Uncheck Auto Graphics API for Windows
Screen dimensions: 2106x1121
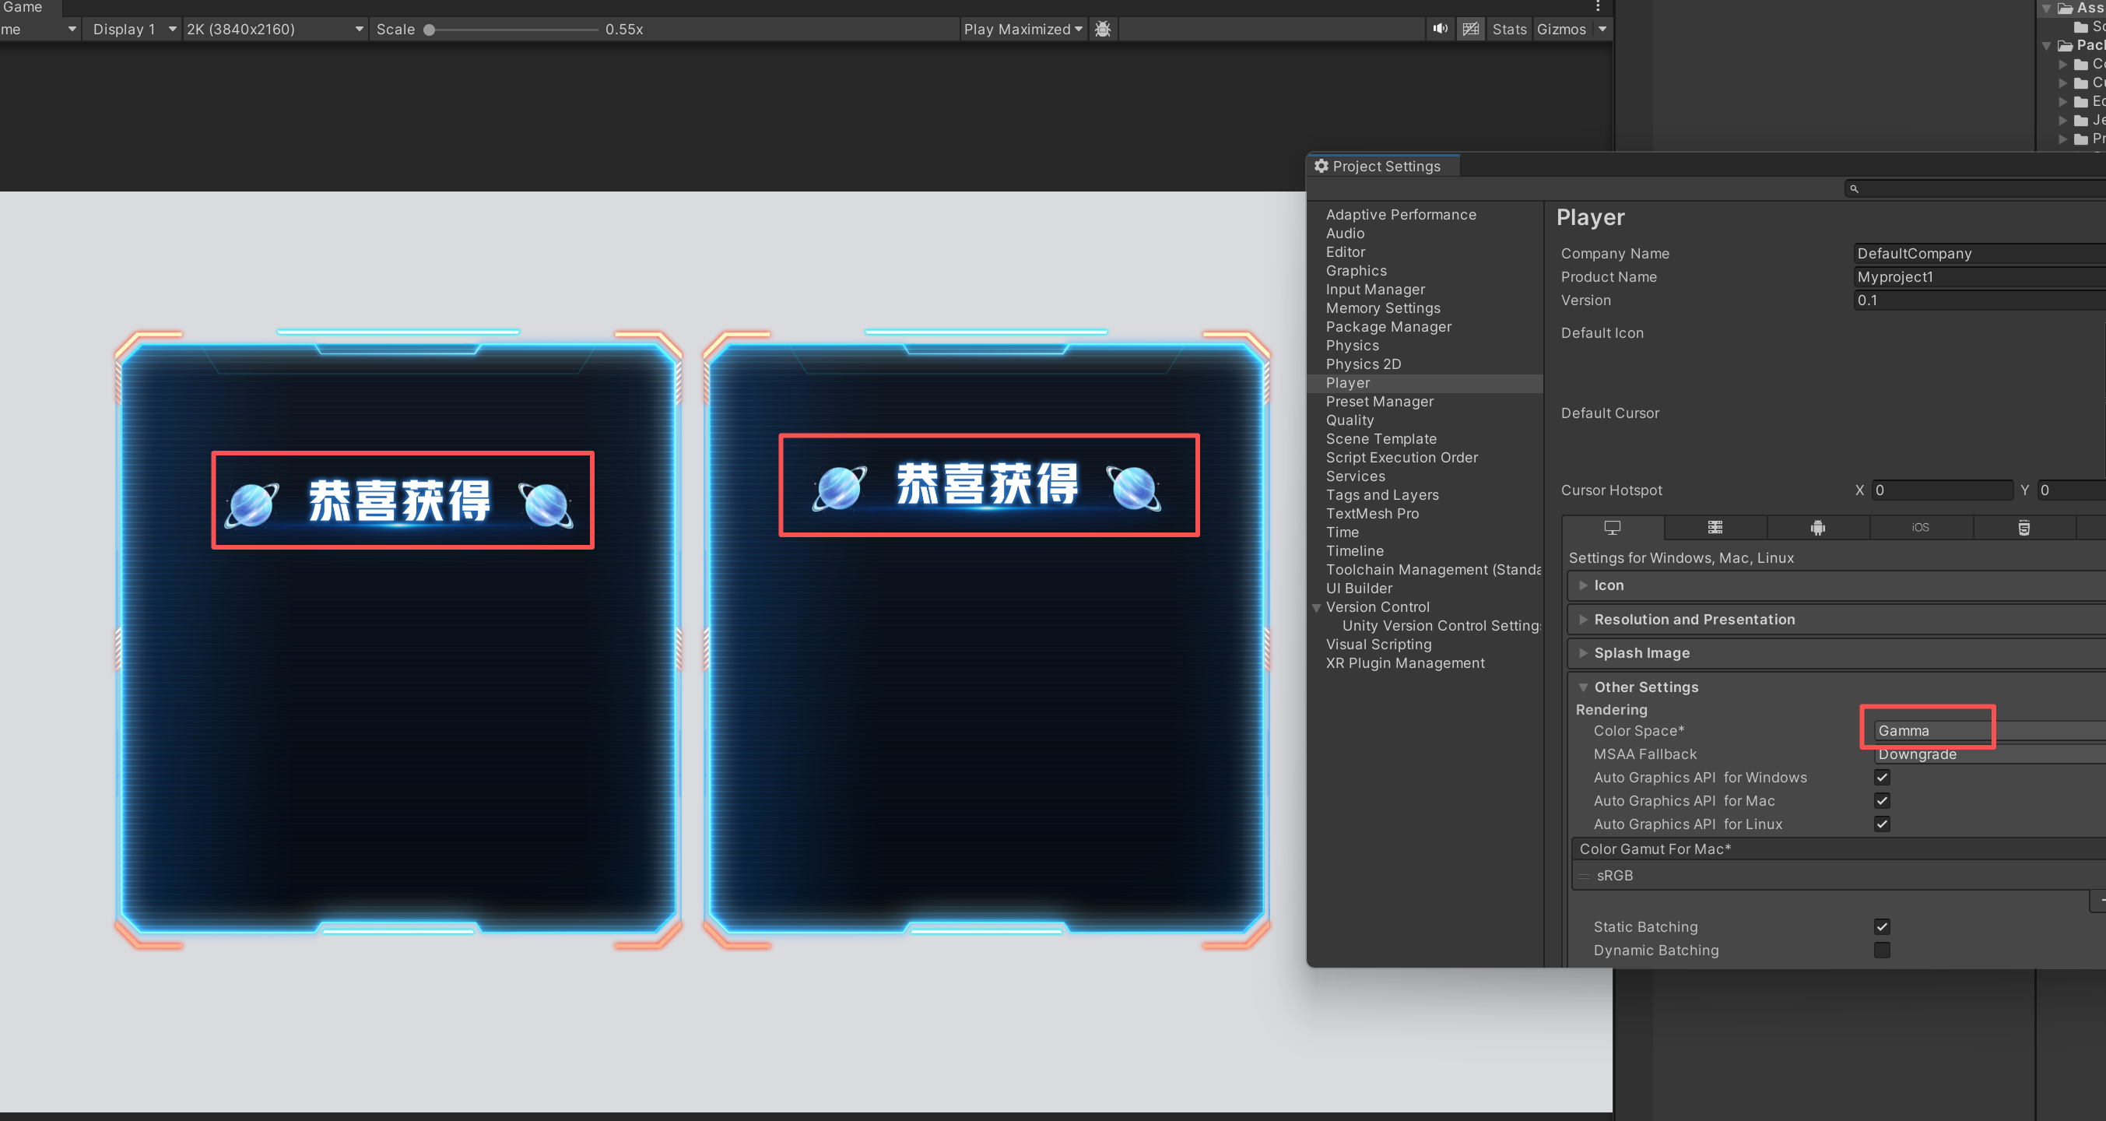pyautogui.click(x=1882, y=778)
